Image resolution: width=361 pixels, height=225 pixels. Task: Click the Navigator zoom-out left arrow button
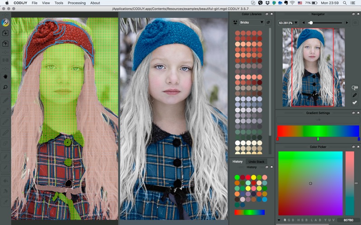[304, 22]
